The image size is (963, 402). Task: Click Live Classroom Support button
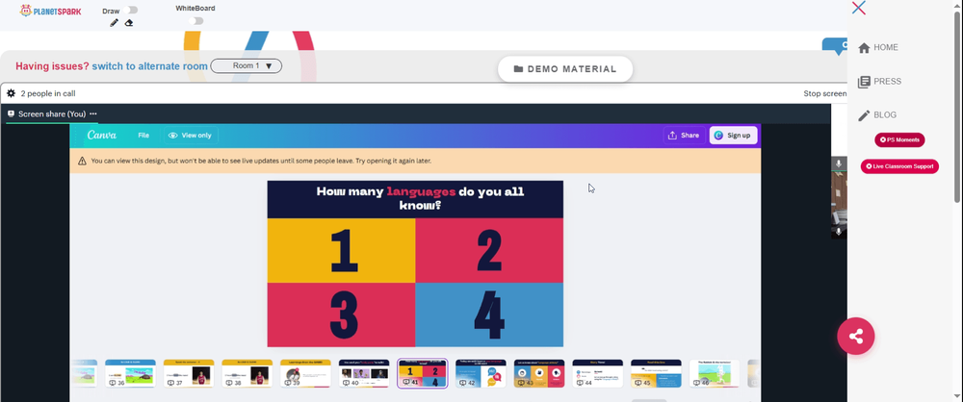point(899,166)
